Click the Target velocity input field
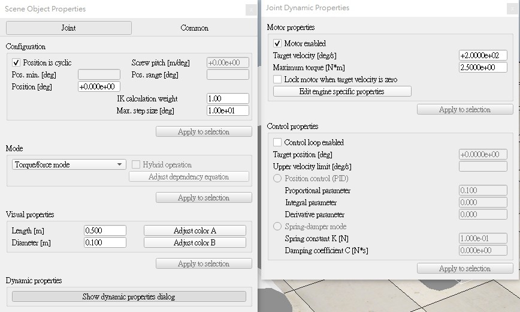 pos(483,55)
